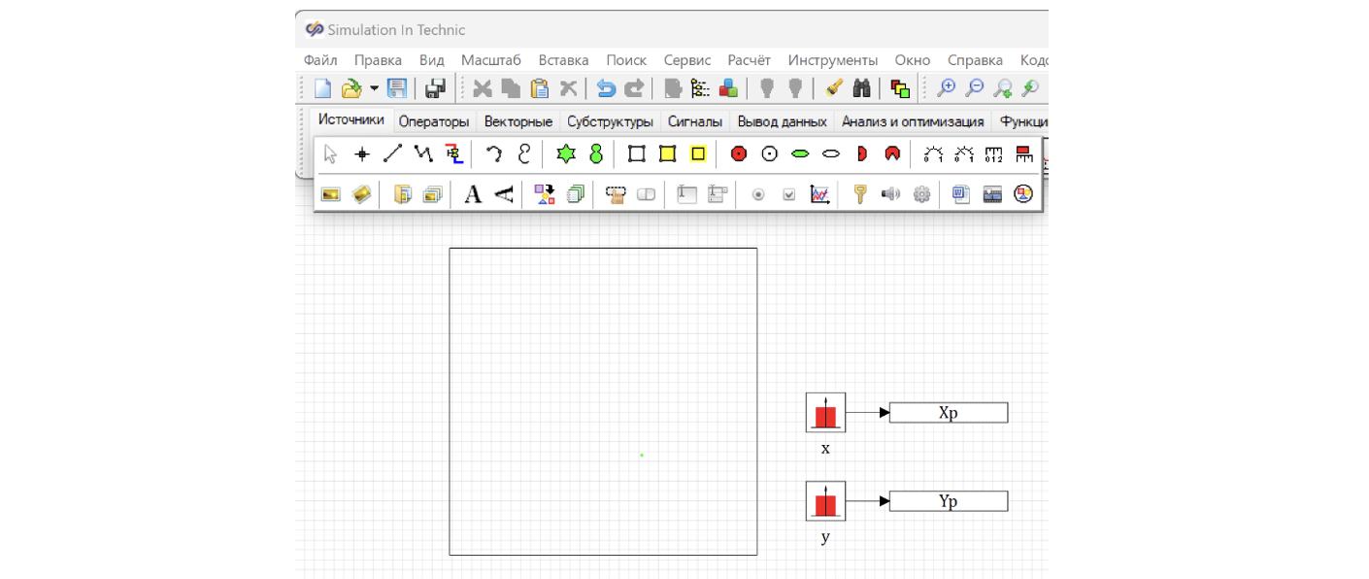
Task: Switch to the Операторы tab
Action: [x=433, y=121]
